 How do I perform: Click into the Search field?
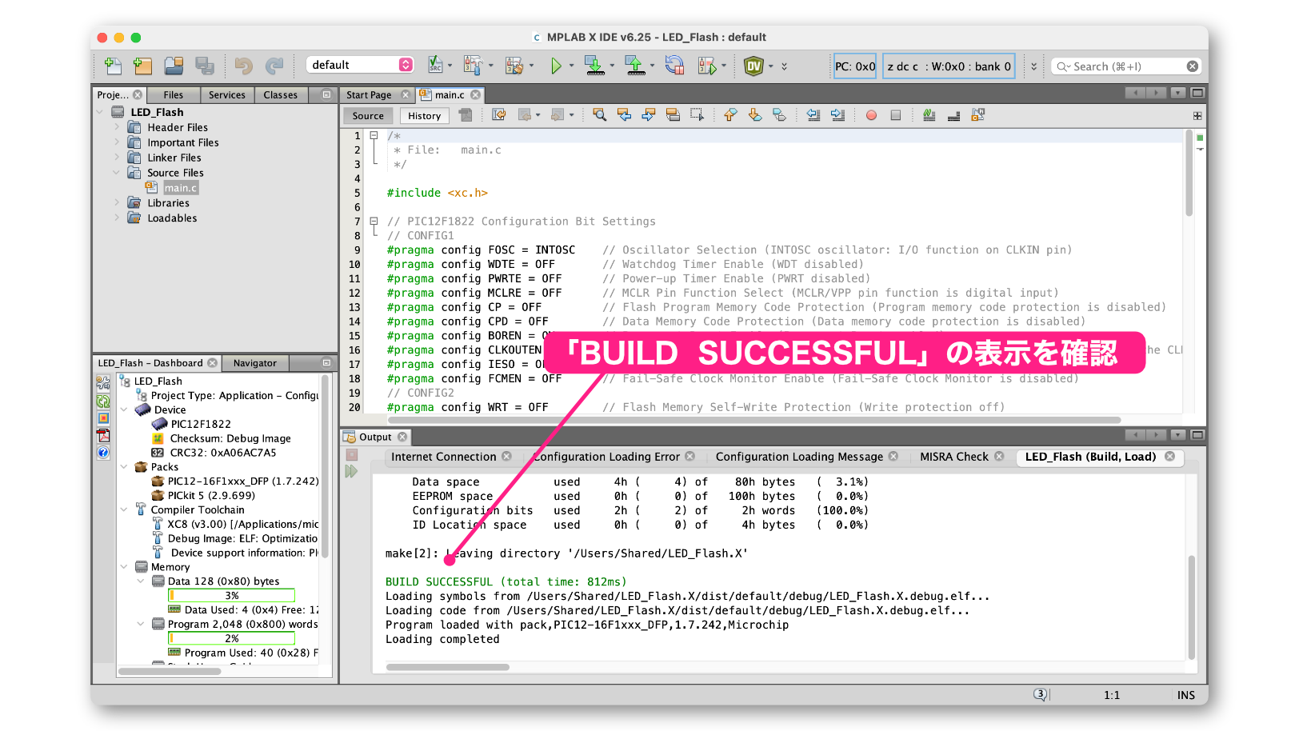point(1126,66)
